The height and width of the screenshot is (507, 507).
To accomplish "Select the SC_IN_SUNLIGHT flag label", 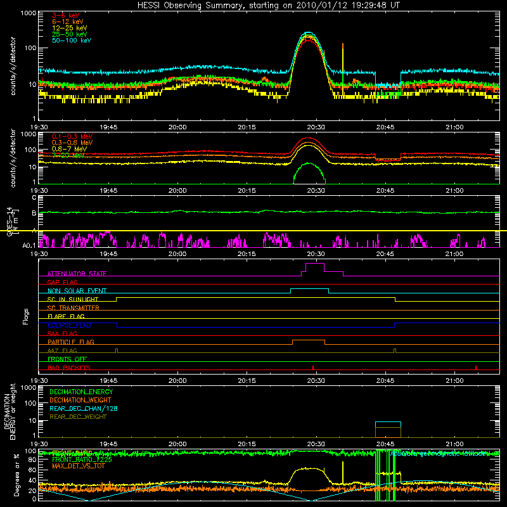I will point(73,299).
